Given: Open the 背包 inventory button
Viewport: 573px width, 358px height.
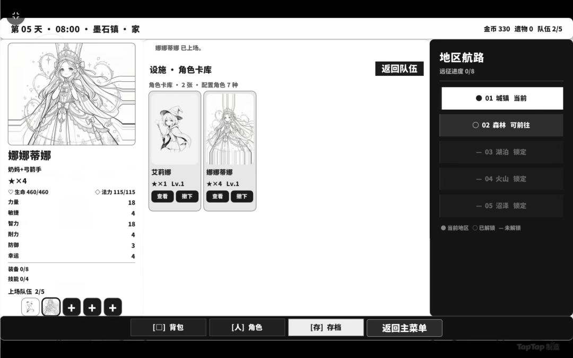Looking at the screenshot, I should 169,327.
